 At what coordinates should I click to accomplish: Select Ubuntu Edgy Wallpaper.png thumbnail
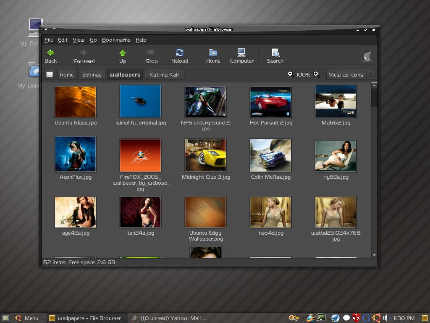(x=205, y=212)
